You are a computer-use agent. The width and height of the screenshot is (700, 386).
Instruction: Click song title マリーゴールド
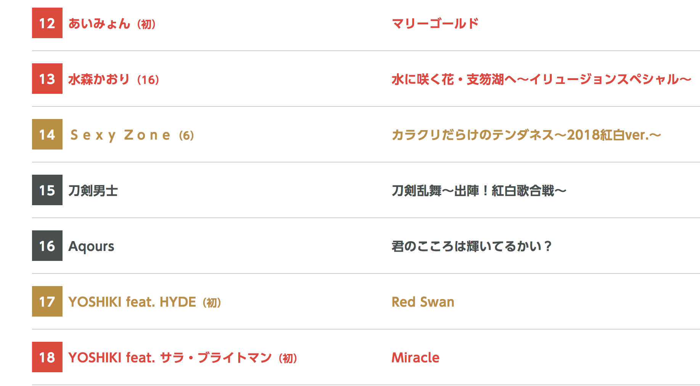[435, 24]
